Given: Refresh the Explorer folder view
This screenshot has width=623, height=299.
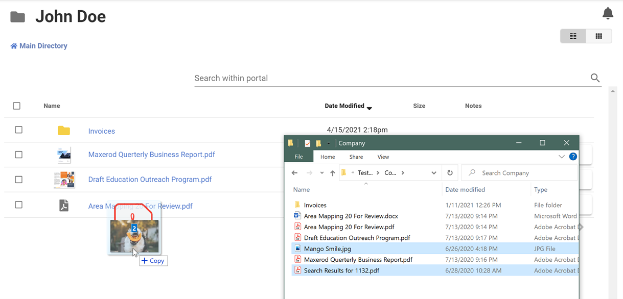Looking at the screenshot, I should pos(450,173).
